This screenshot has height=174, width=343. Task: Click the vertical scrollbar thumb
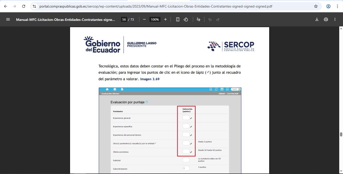tap(341, 134)
